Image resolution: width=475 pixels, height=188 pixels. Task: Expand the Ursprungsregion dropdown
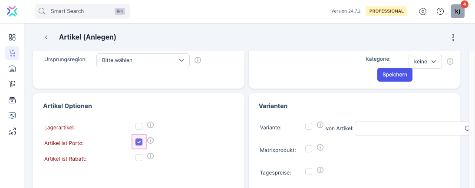(143, 60)
